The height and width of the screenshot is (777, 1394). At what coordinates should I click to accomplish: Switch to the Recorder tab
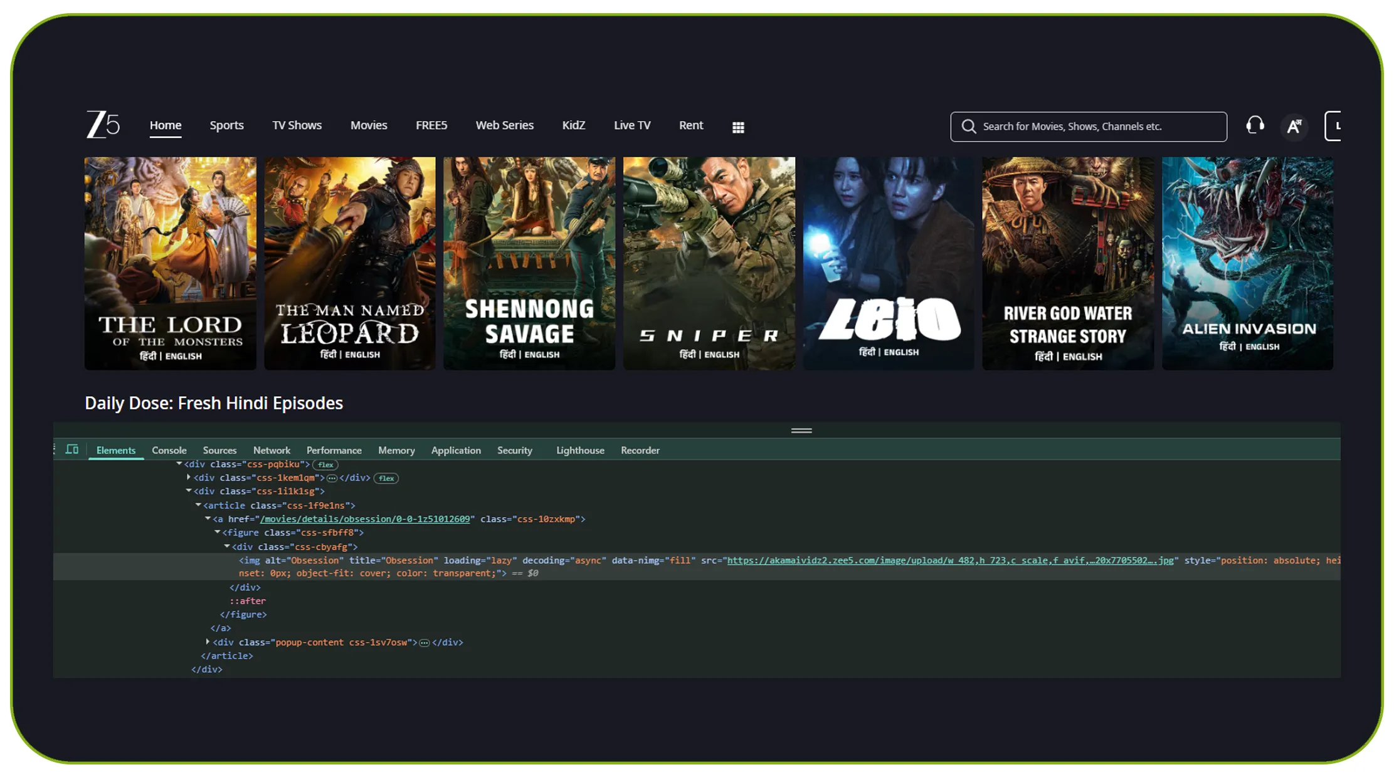click(640, 451)
